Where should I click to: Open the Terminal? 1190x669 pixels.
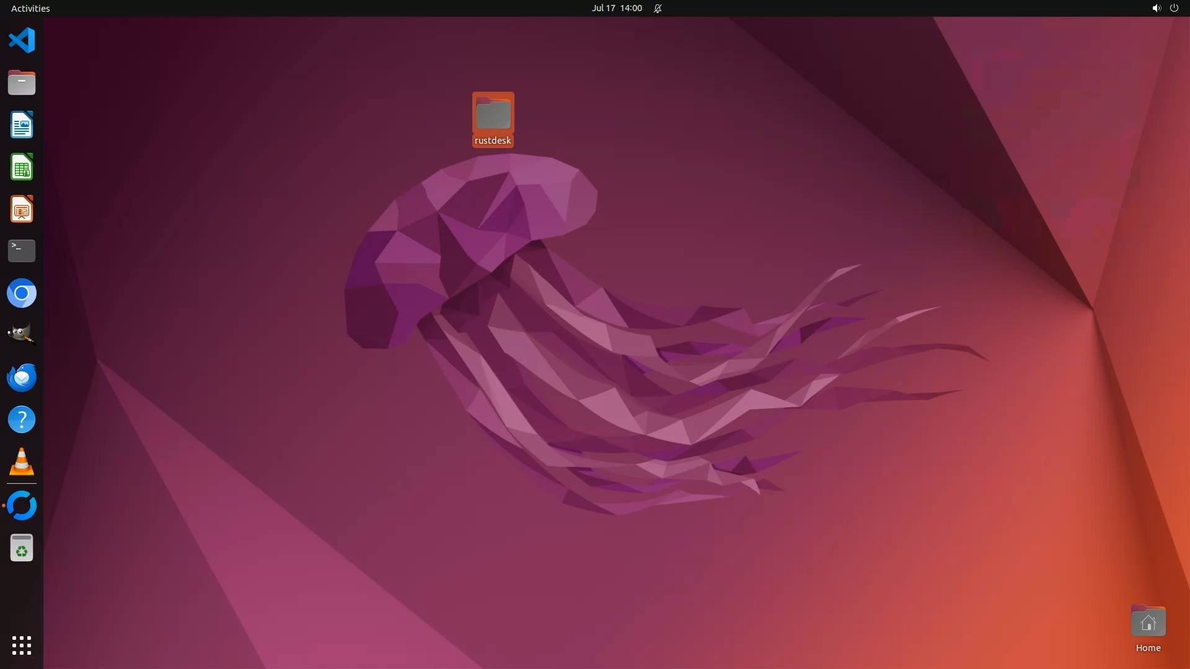click(x=22, y=251)
